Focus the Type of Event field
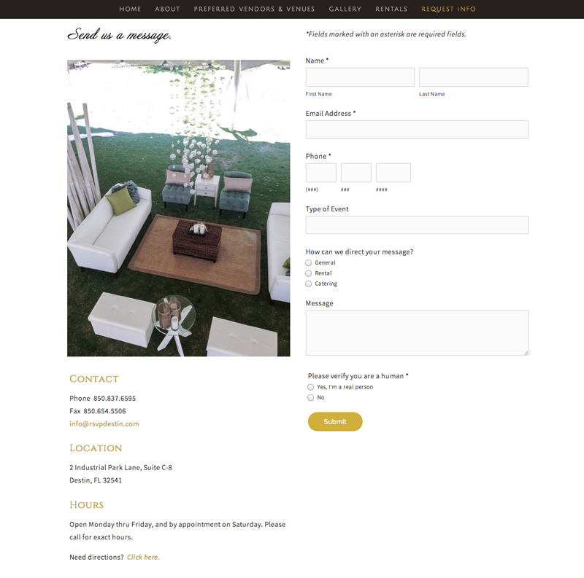The height and width of the screenshot is (578, 584). click(417, 225)
